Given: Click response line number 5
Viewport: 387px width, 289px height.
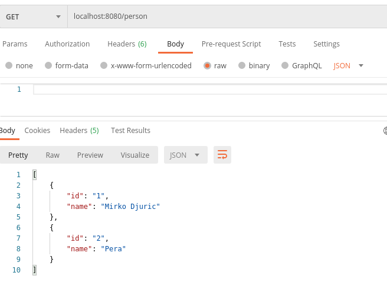Looking at the screenshot, I should pos(18,217).
